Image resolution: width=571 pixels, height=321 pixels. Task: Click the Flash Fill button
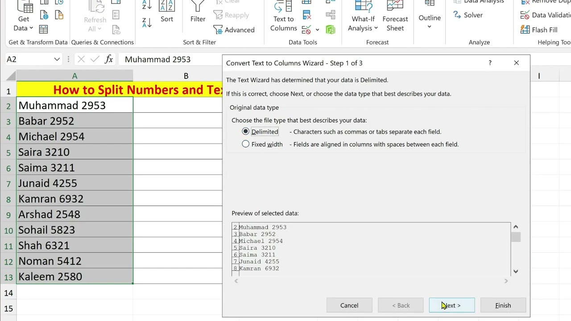(539, 30)
